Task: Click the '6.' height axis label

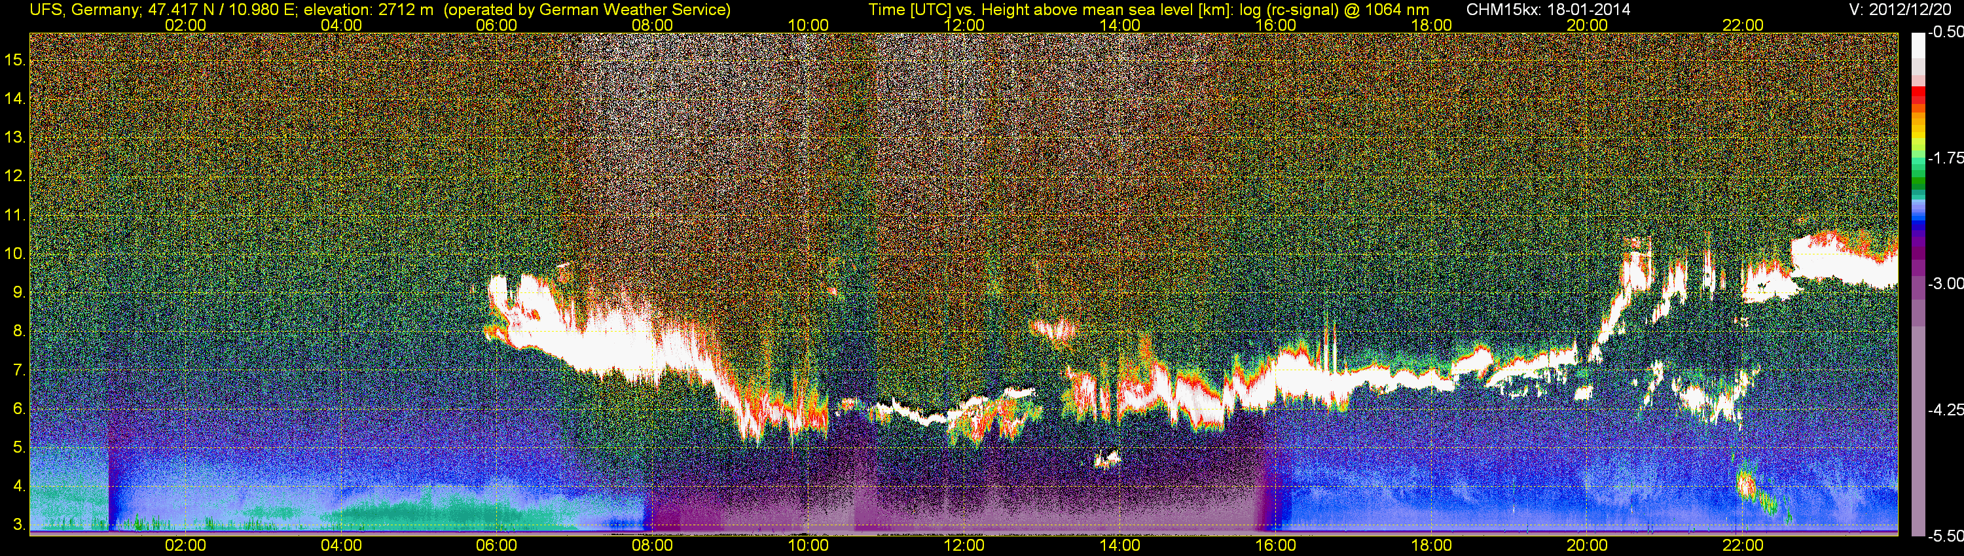Action: (x=20, y=409)
